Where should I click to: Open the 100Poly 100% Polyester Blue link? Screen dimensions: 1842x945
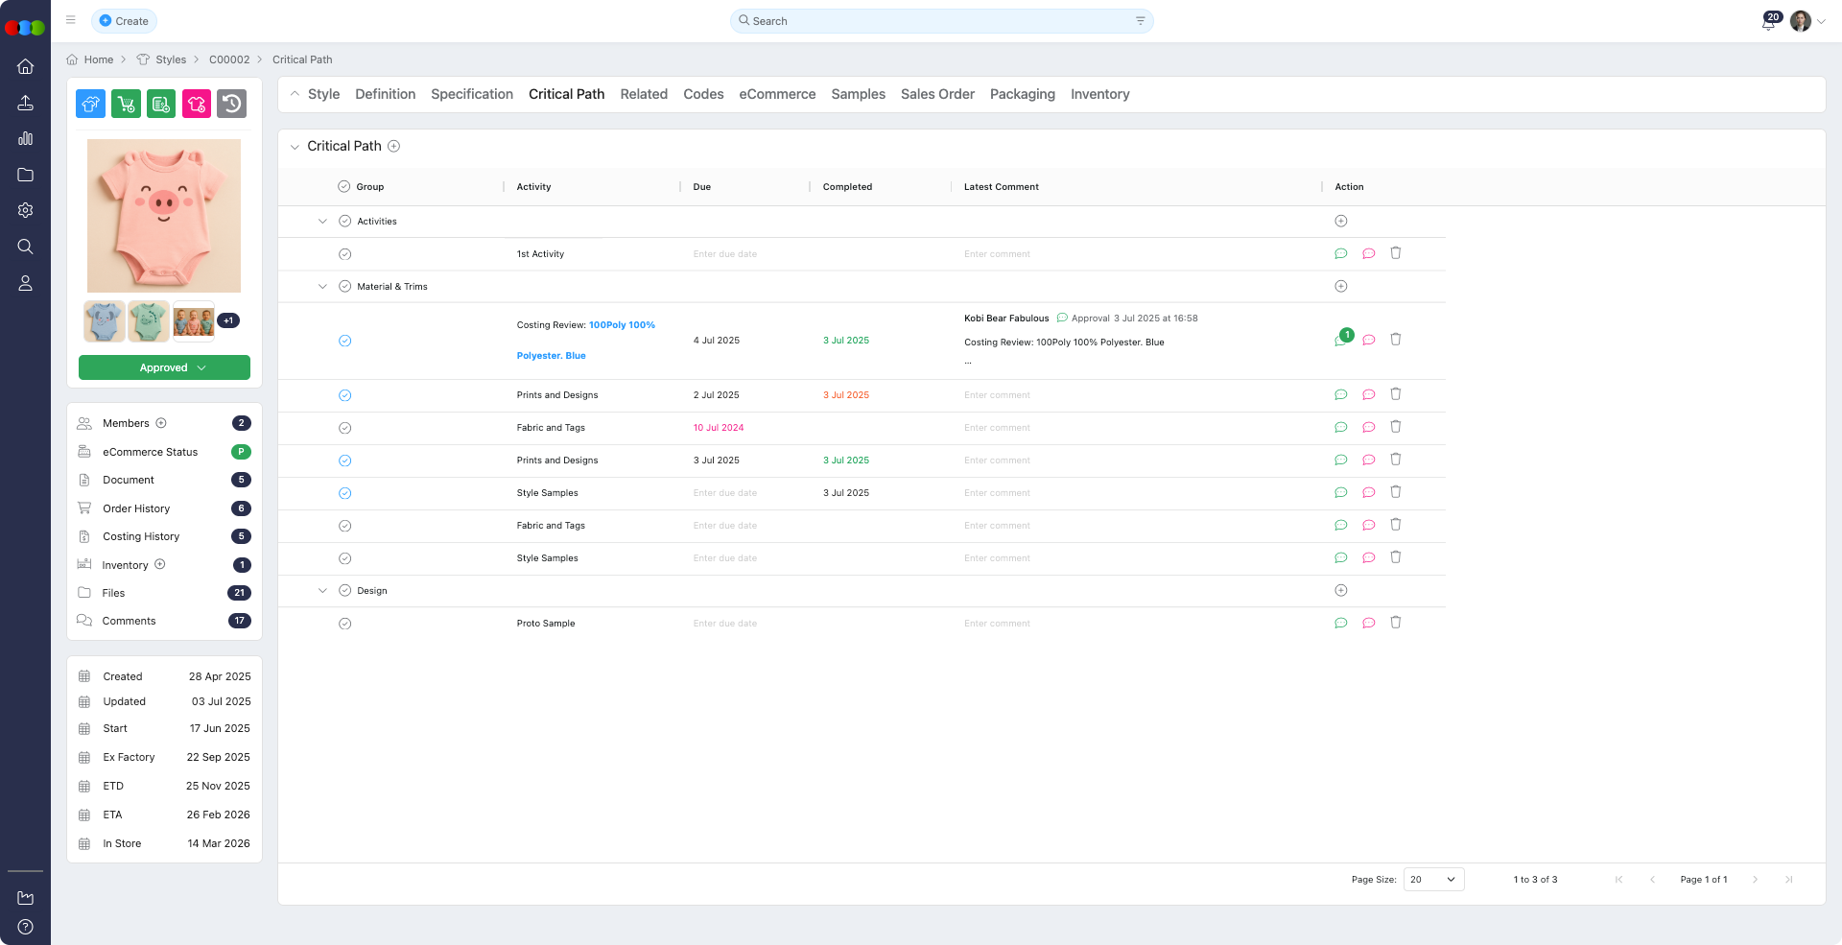(622, 325)
